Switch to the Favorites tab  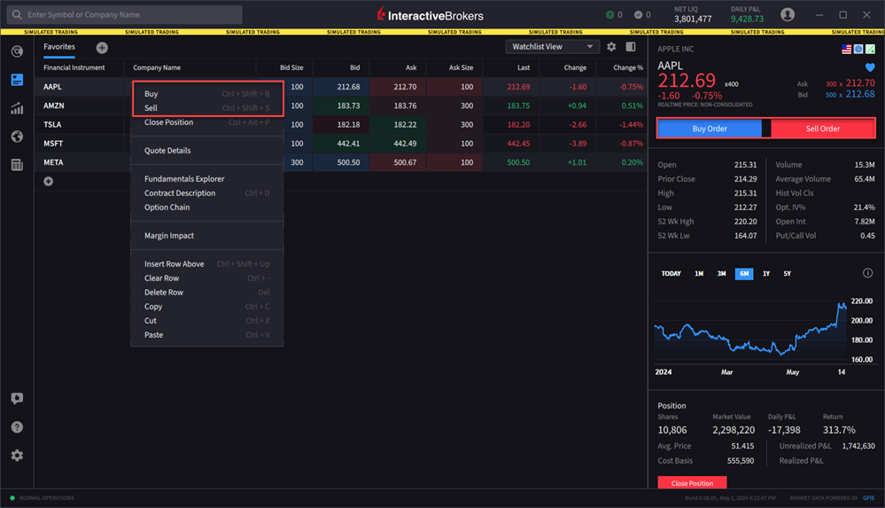pos(59,47)
